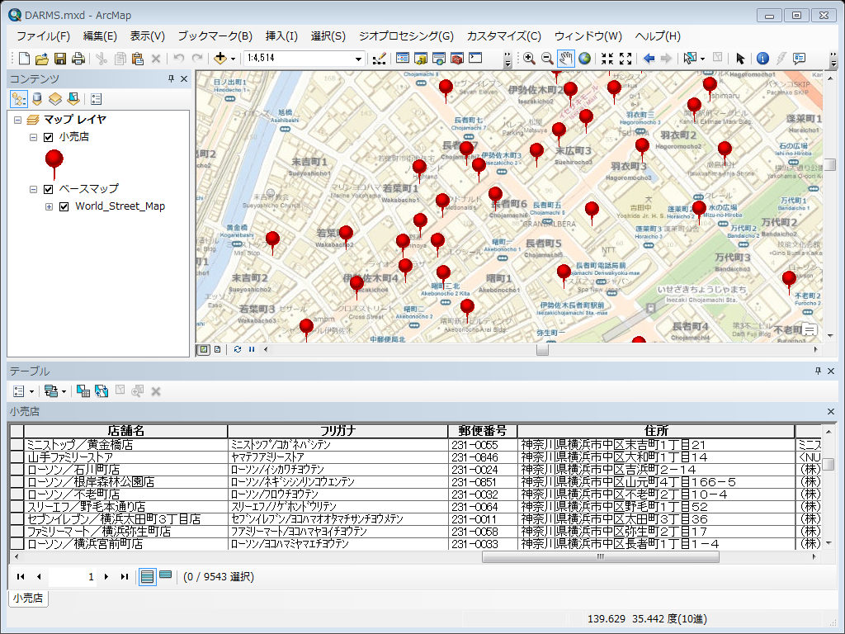This screenshot has height=634, width=845.
Task: Open the カスタマイズ(C) menu
Action: pyautogui.click(x=504, y=36)
